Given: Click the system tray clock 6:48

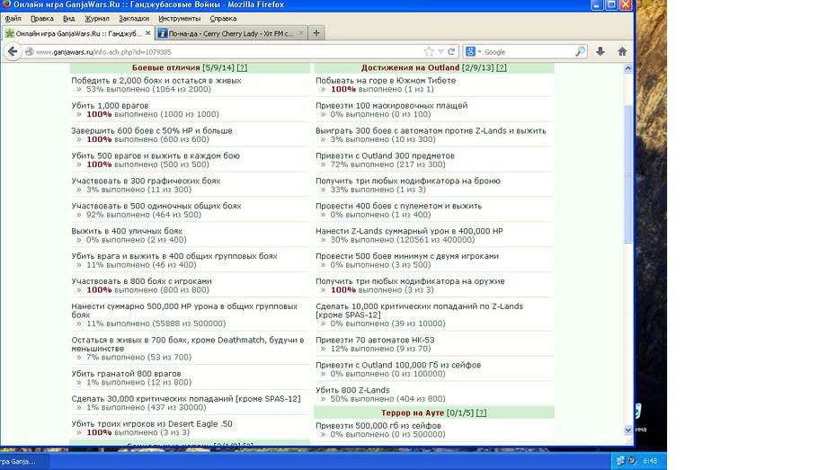Looking at the screenshot, I should coord(650,461).
